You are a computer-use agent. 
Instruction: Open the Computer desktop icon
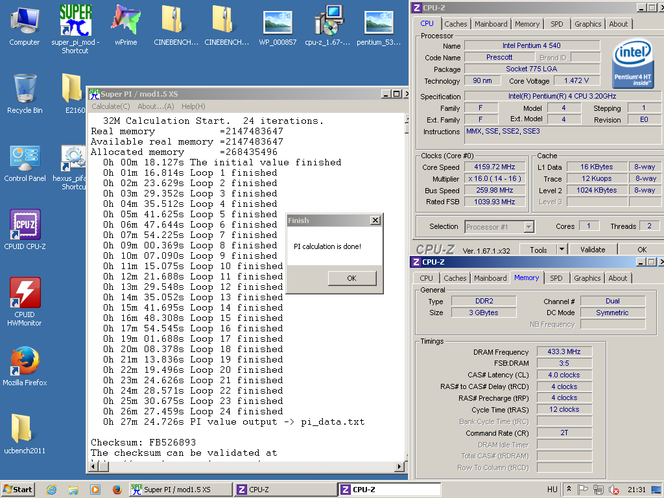point(25,25)
